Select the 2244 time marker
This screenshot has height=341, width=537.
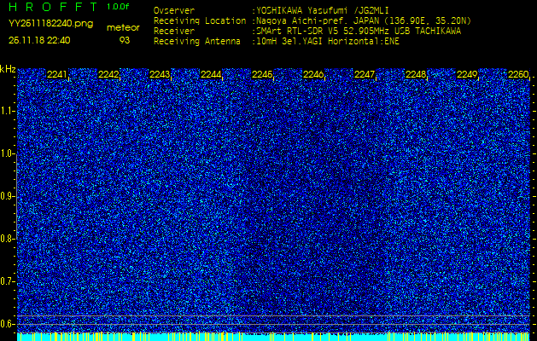(211, 74)
